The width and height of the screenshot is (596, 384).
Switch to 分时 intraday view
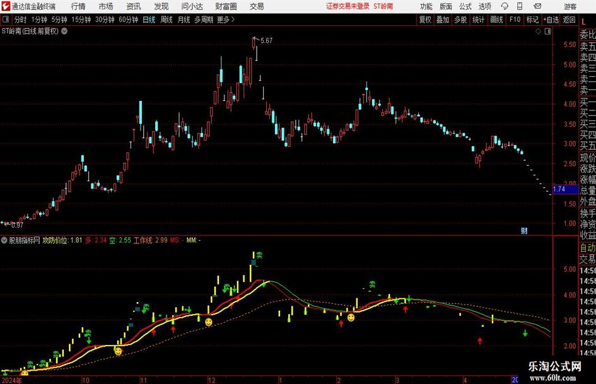[x=21, y=20]
